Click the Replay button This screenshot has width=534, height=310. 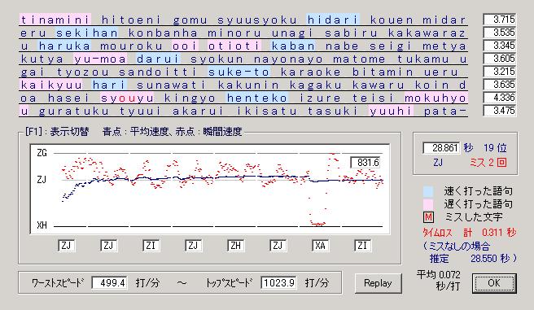click(378, 283)
